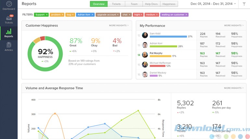Remove the upgrade account filter tag
The width and height of the screenshot is (250, 139).
pyautogui.click(x=118, y=15)
